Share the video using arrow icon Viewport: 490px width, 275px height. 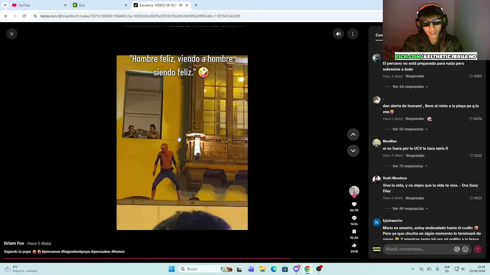click(x=354, y=246)
